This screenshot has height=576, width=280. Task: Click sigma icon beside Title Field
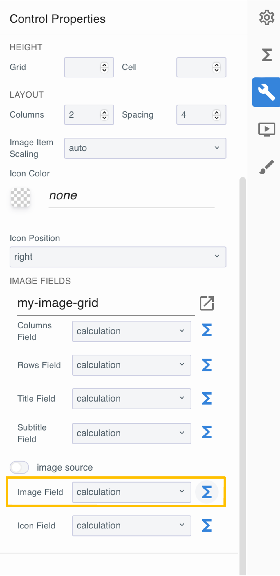[207, 399]
